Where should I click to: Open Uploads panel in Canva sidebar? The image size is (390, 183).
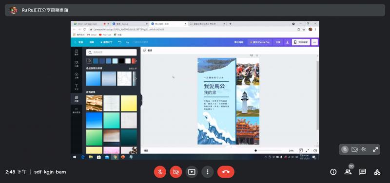coord(77,75)
